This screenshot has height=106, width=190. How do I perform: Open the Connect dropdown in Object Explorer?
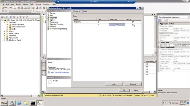click(x=5, y=17)
